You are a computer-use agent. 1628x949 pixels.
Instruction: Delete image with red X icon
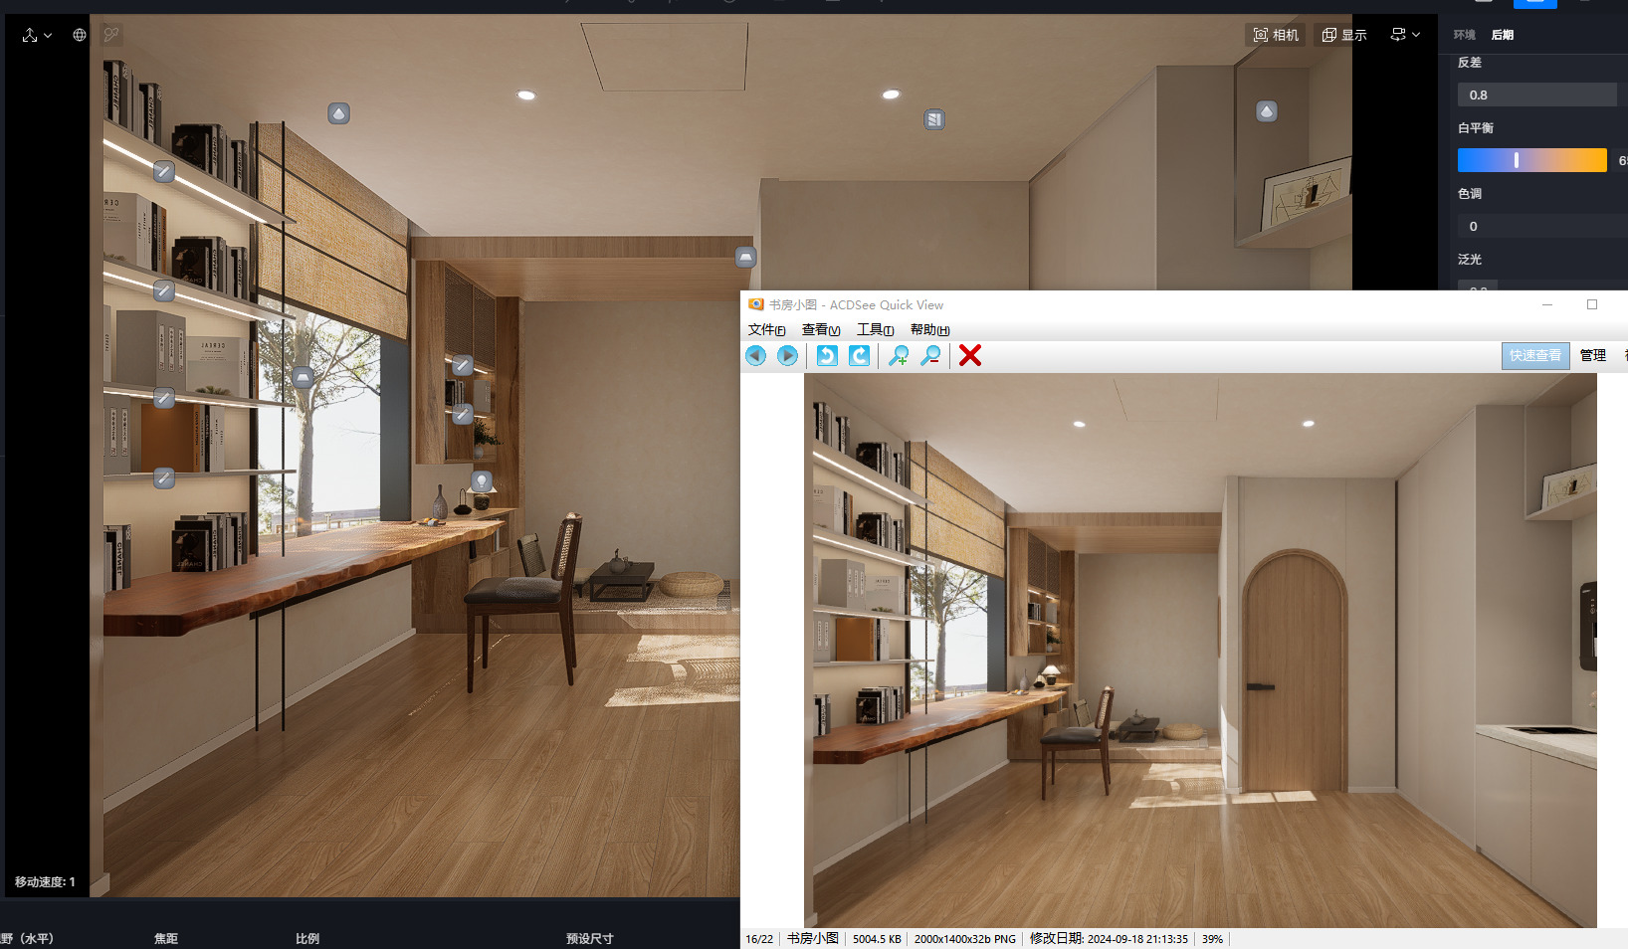point(970,355)
